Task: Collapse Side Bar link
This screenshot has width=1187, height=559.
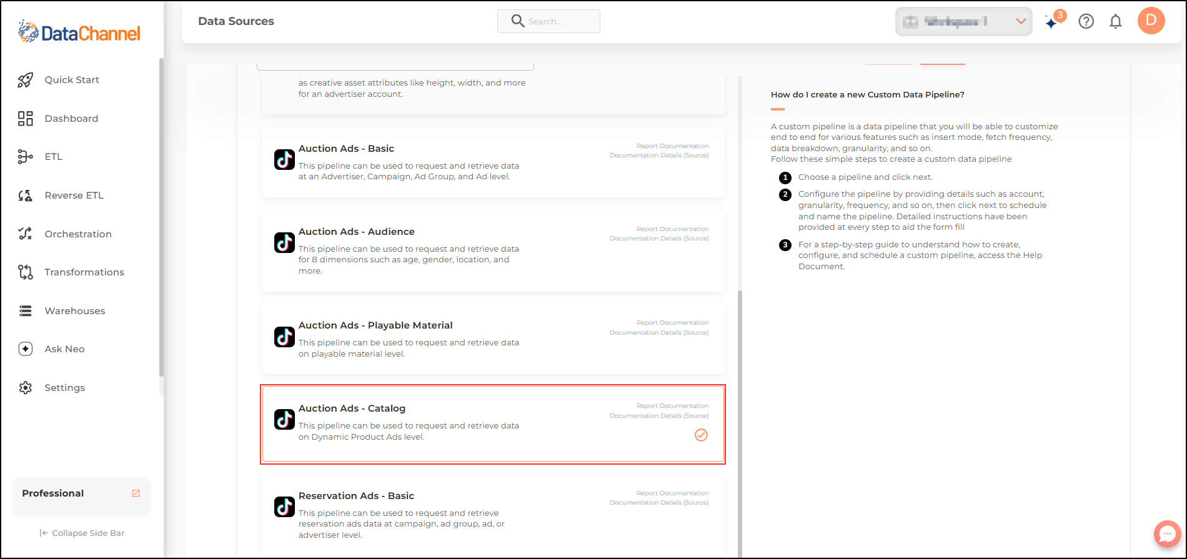Action: coord(82,533)
